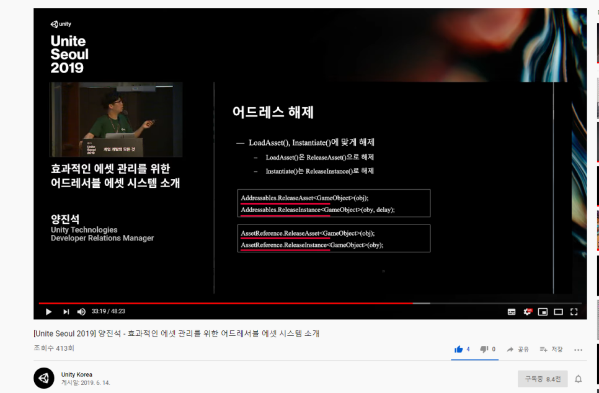
Task: Seek on the red video progress bar
Action: pos(248,303)
